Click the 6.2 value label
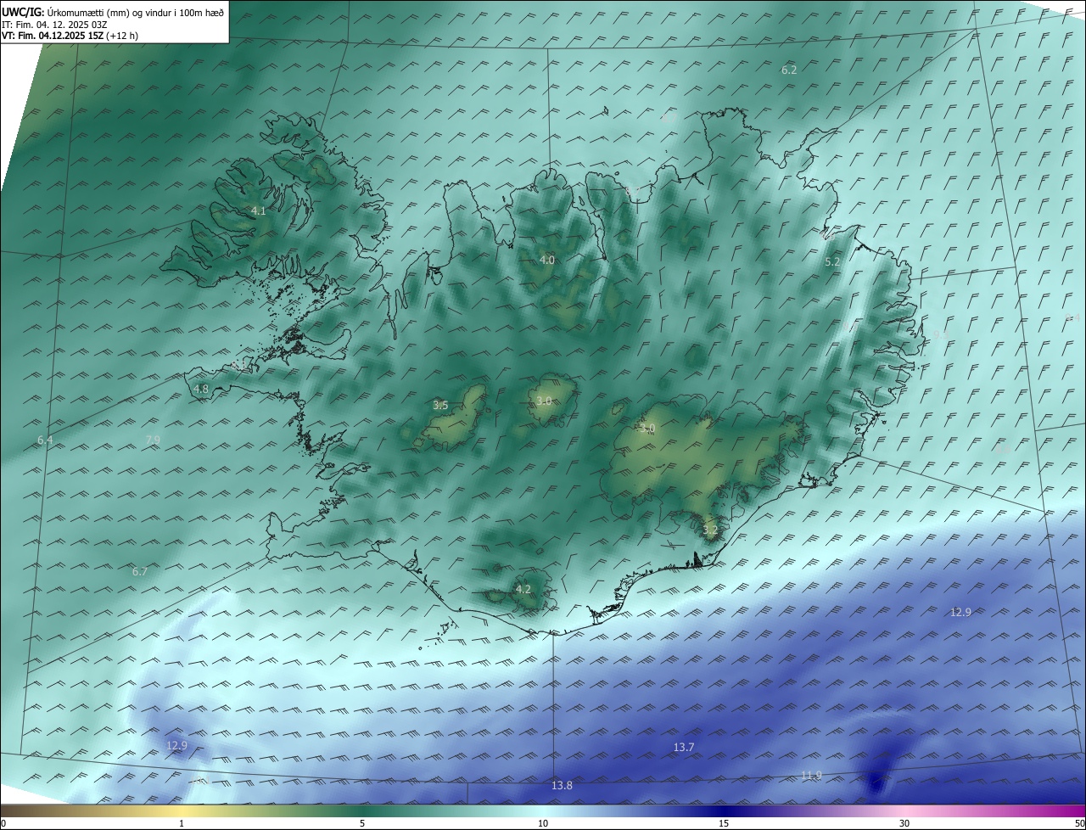Screen dimensions: 1086x830 [x=789, y=70]
